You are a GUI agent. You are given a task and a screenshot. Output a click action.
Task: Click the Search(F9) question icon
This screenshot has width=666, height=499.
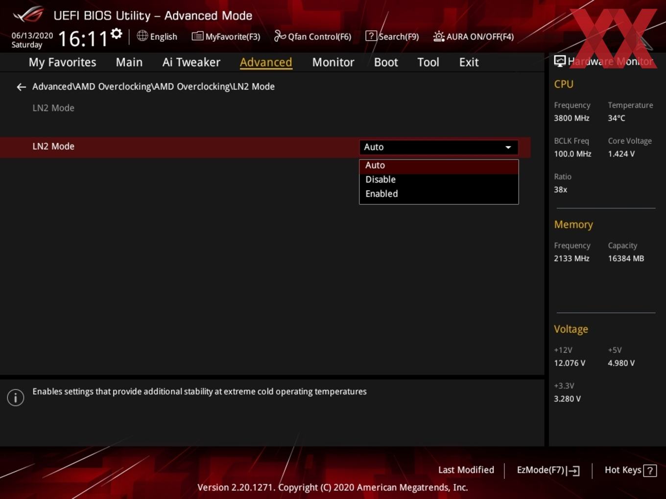371,36
